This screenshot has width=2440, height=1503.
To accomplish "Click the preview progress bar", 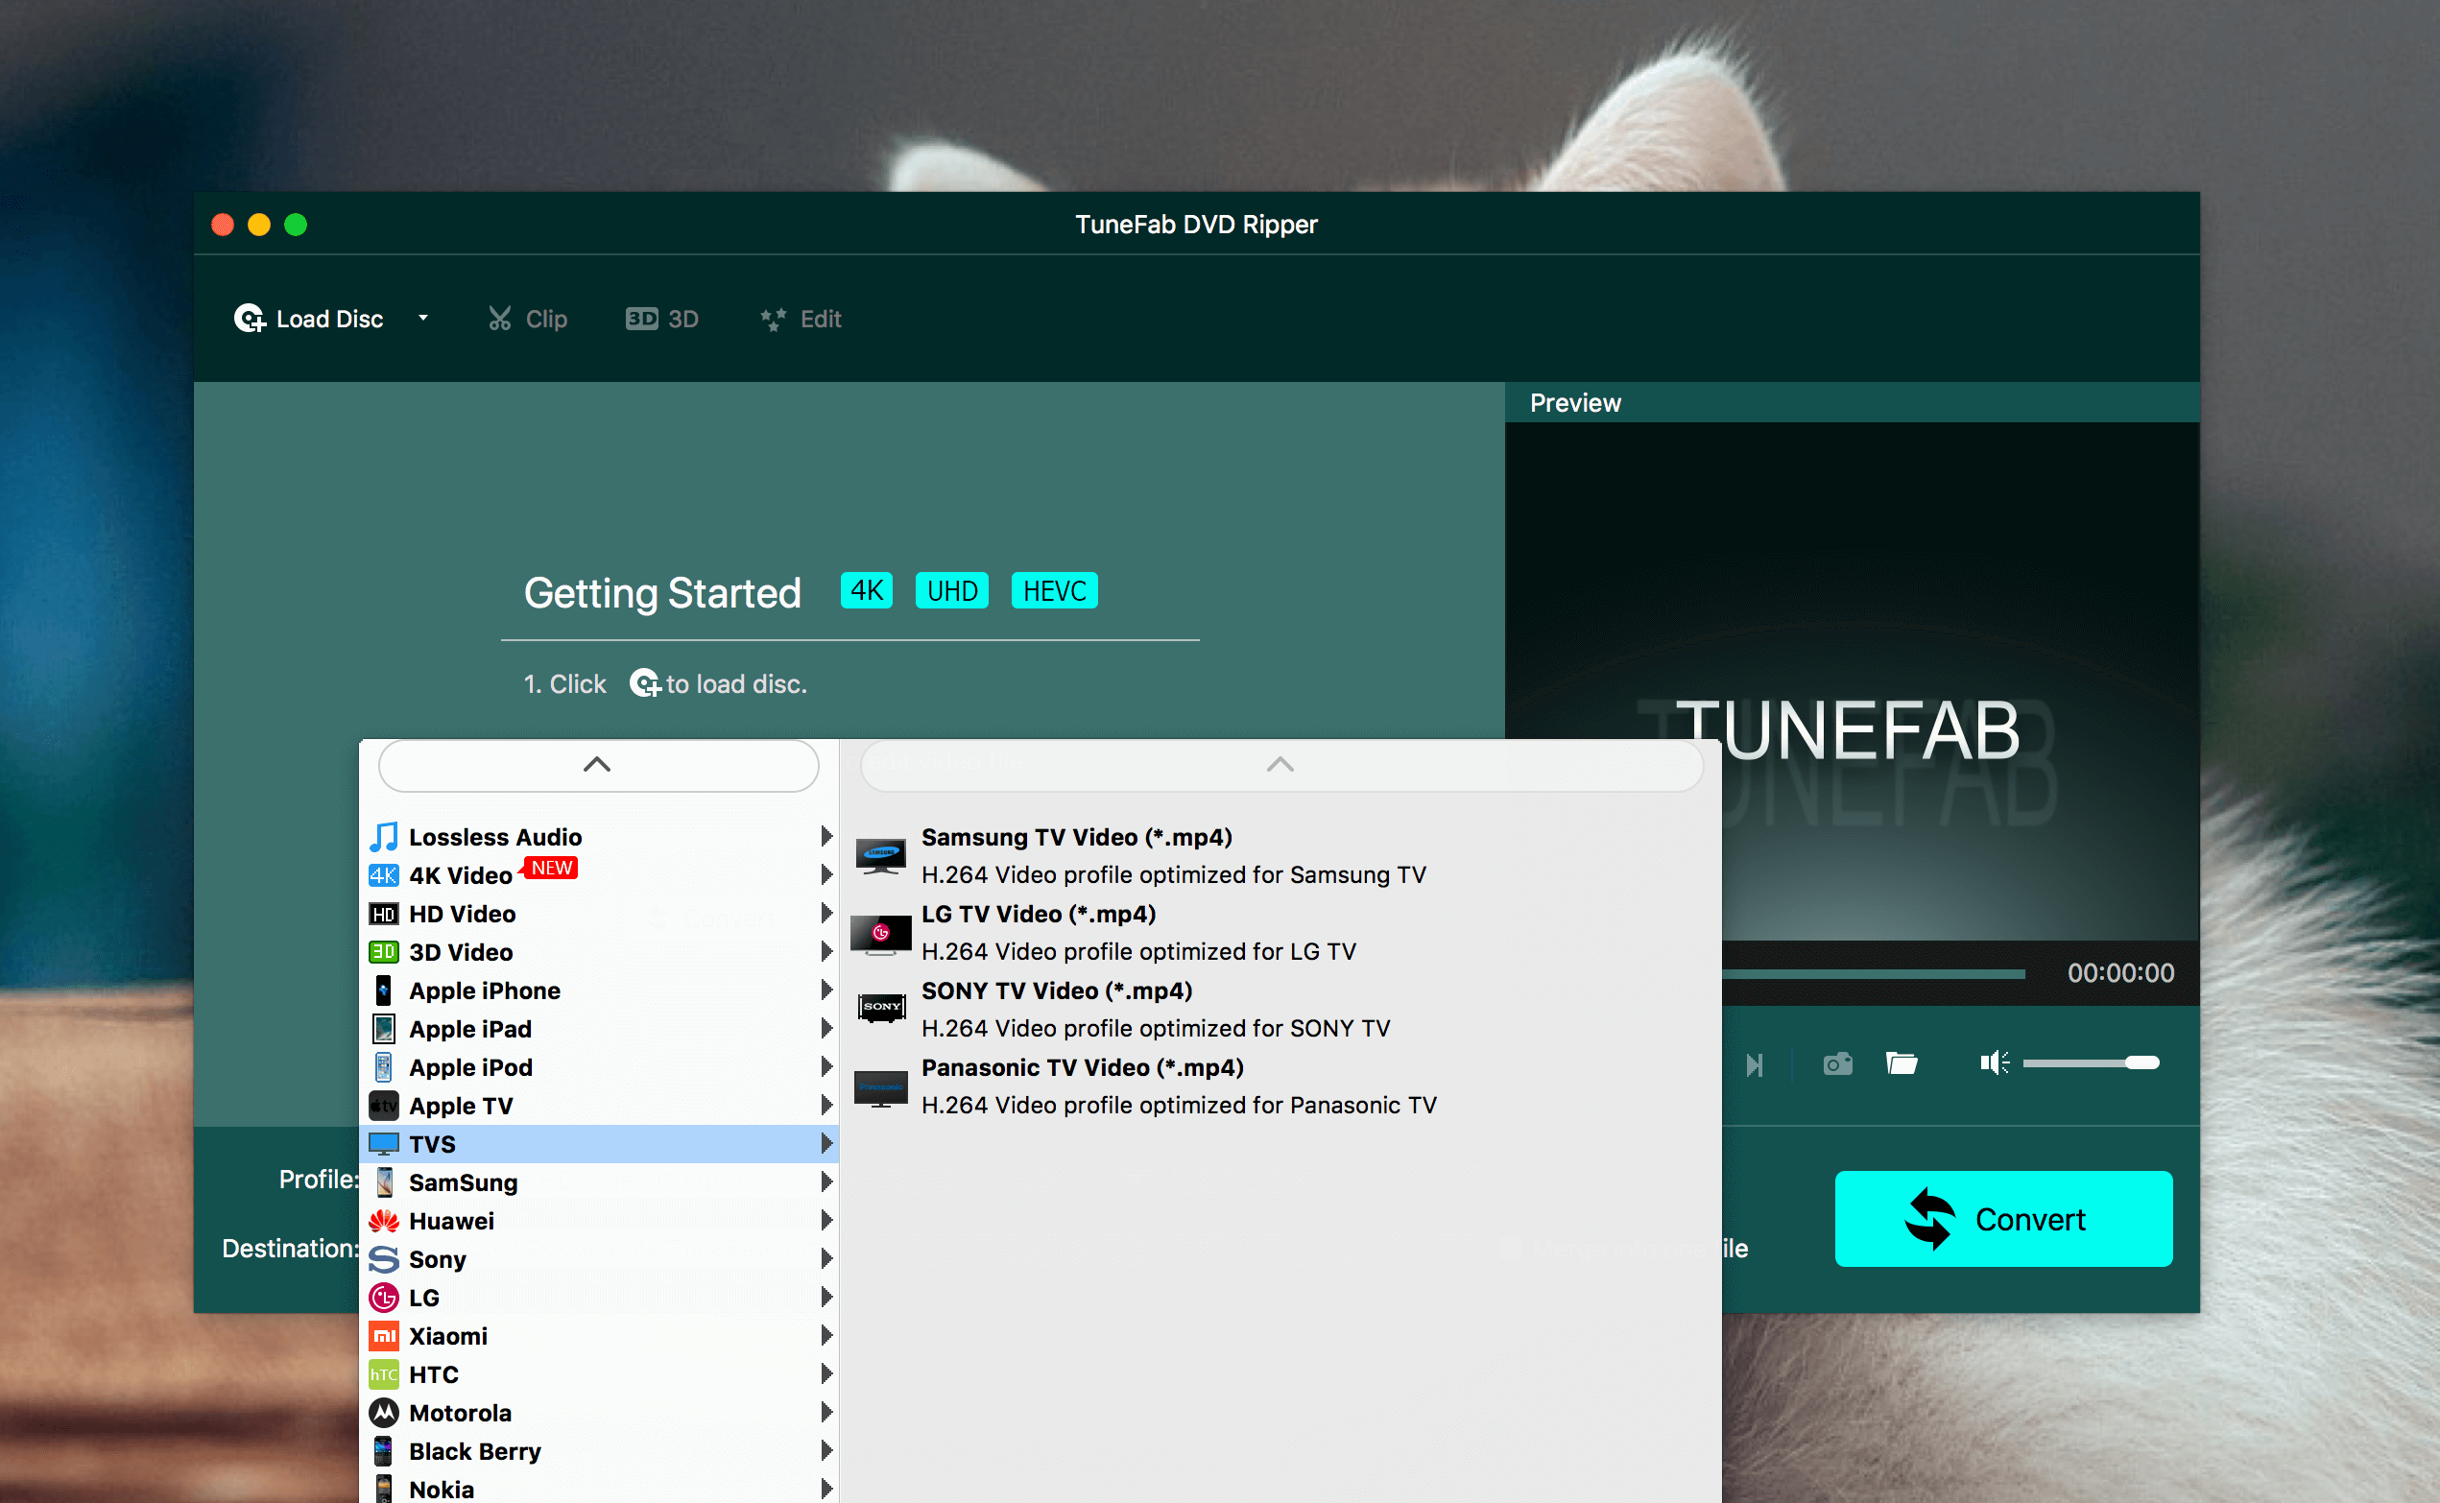I will coord(1874,973).
